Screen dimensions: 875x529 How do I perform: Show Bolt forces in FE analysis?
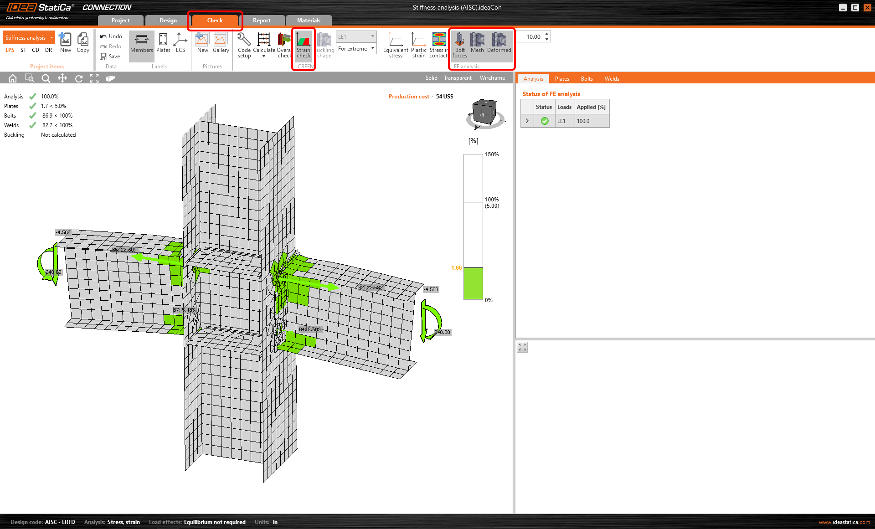pos(459,45)
